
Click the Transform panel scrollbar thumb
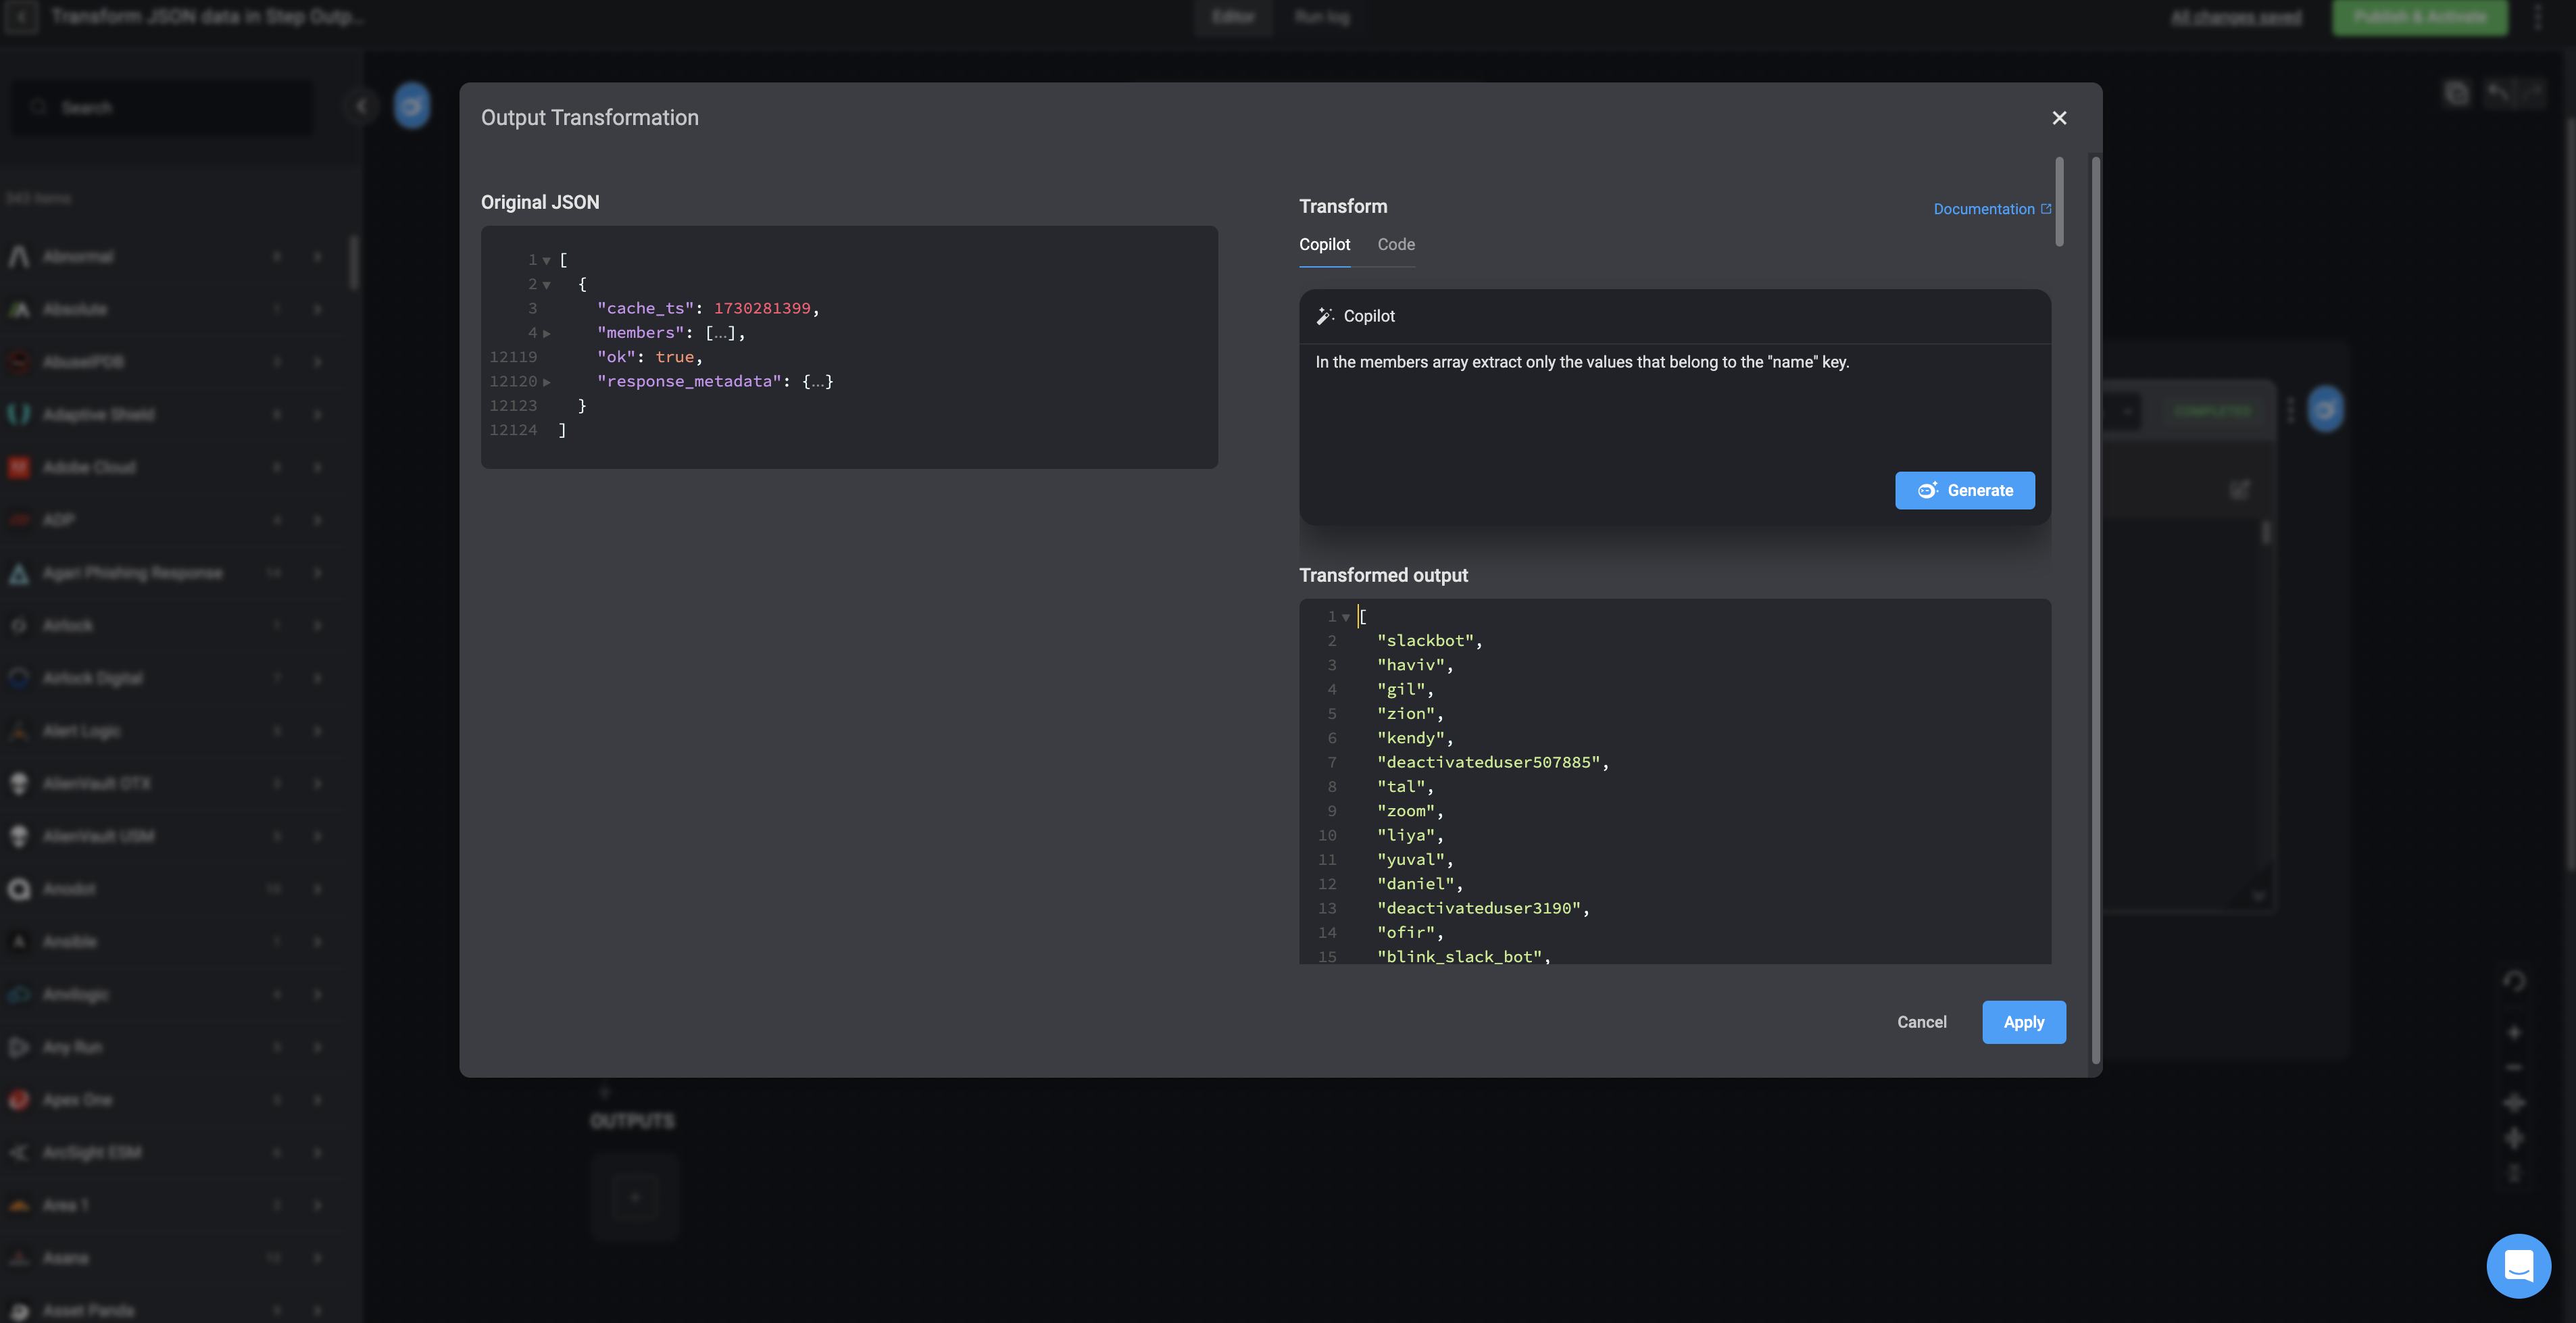[2059, 201]
